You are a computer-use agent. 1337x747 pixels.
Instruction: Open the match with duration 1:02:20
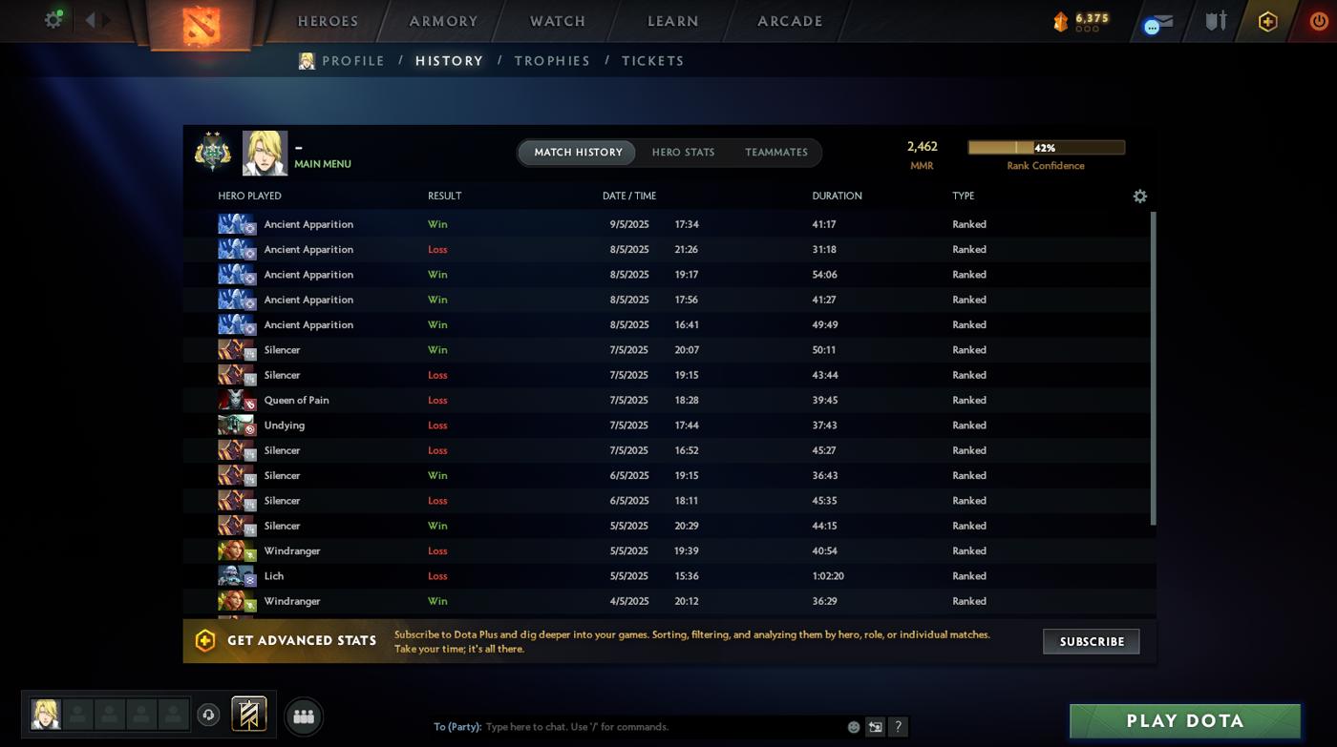click(x=668, y=576)
